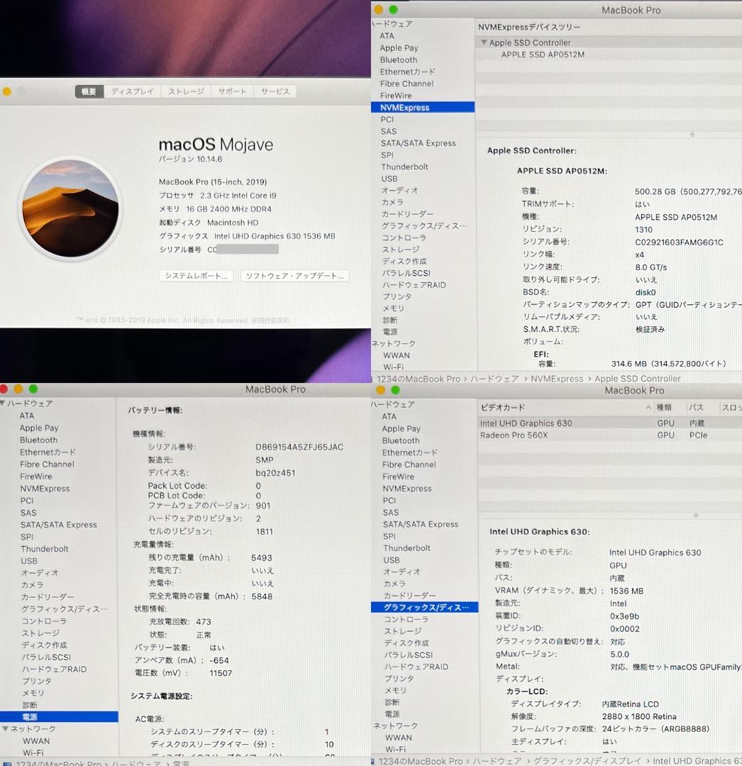Switch to the ディスプレイ tab
742x766 pixels.
[133, 91]
